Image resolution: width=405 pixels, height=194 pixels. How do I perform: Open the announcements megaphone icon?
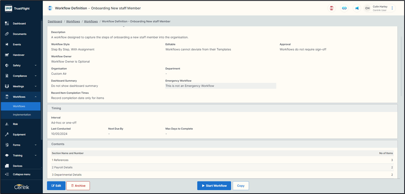click(357, 8)
